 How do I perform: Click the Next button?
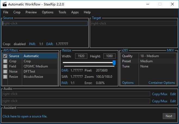(169, 116)
